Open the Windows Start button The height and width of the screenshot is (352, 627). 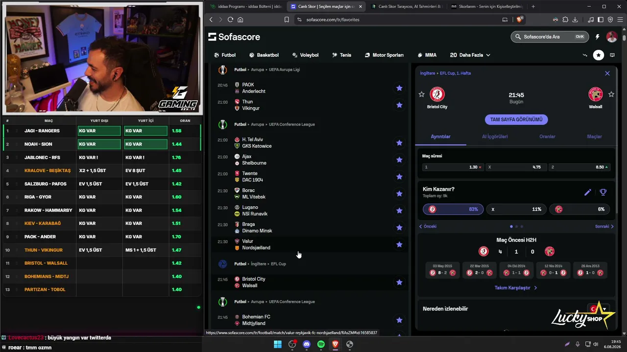click(x=278, y=344)
